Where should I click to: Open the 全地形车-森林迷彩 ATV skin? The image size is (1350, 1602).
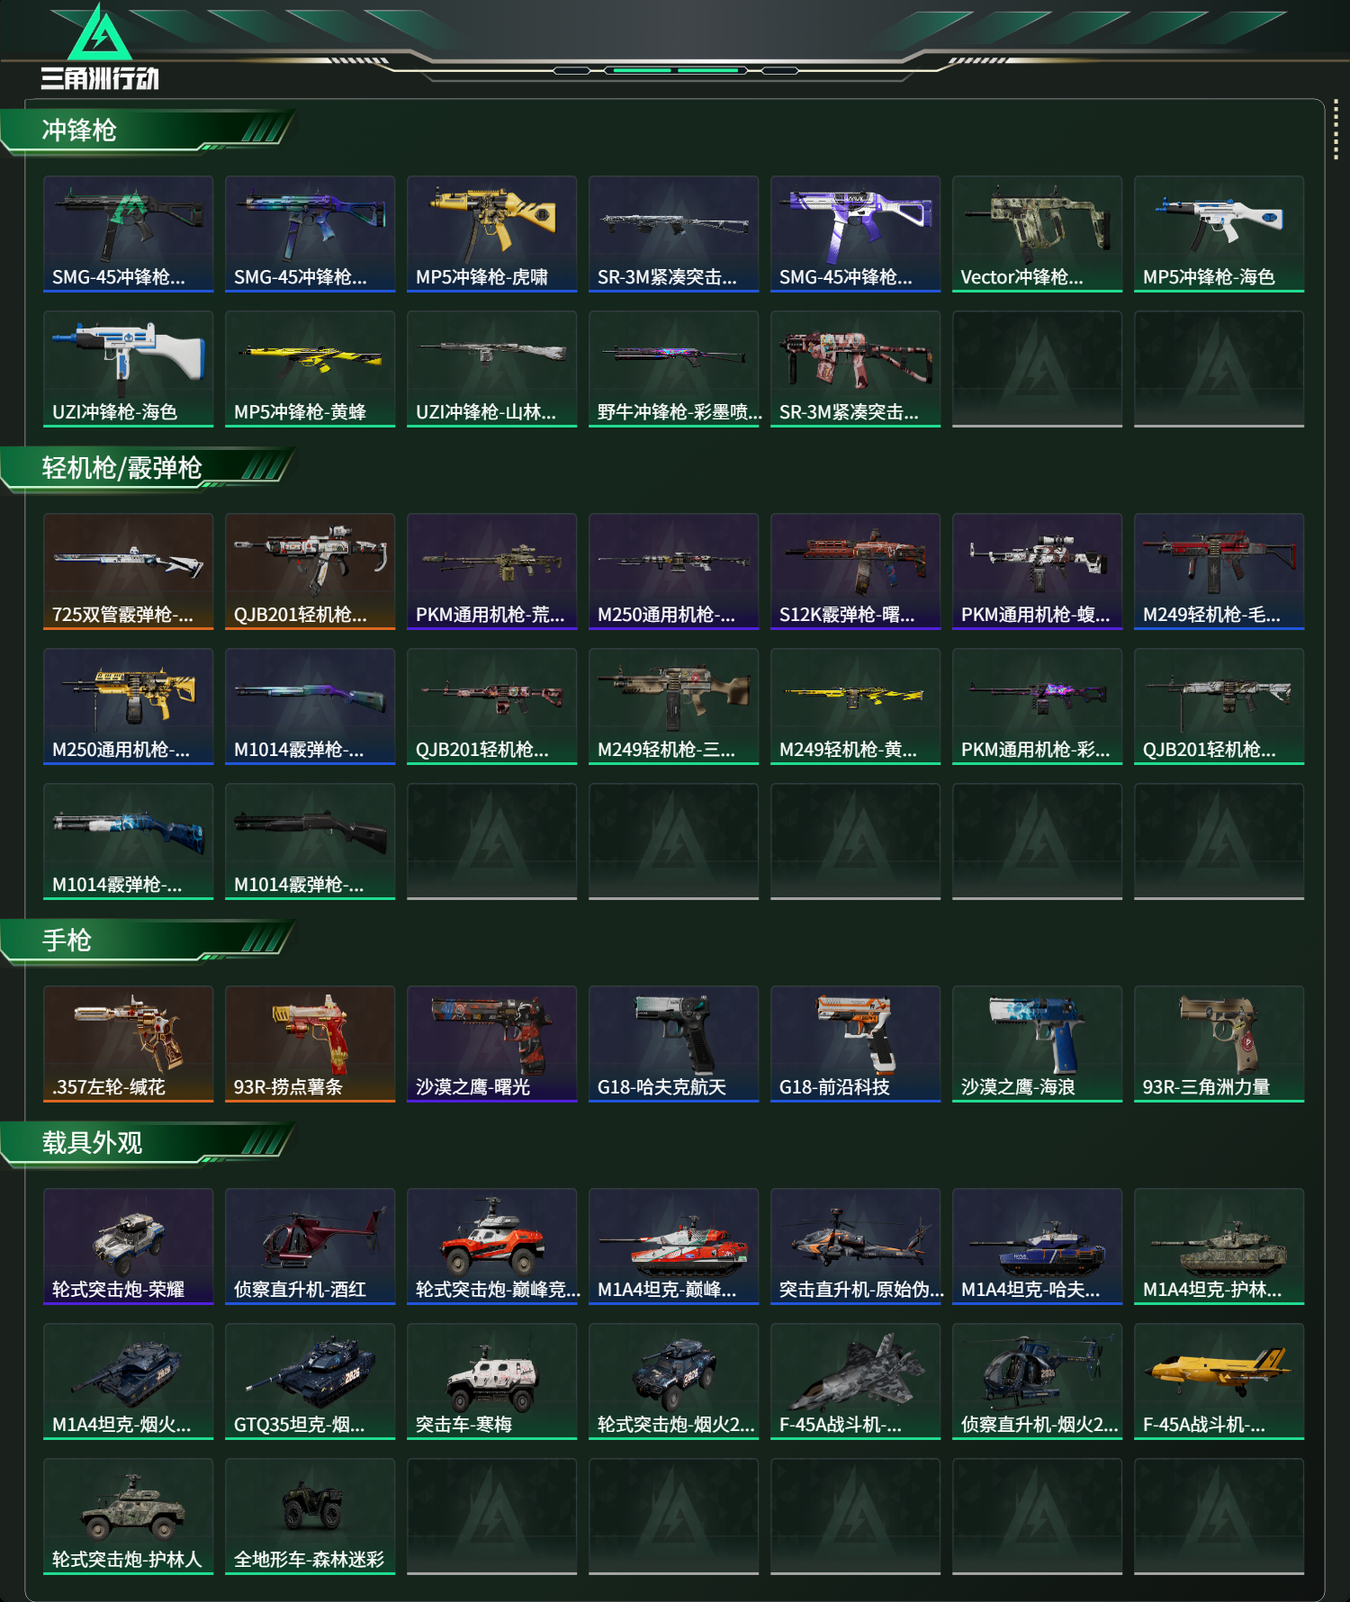pyautogui.click(x=310, y=1516)
